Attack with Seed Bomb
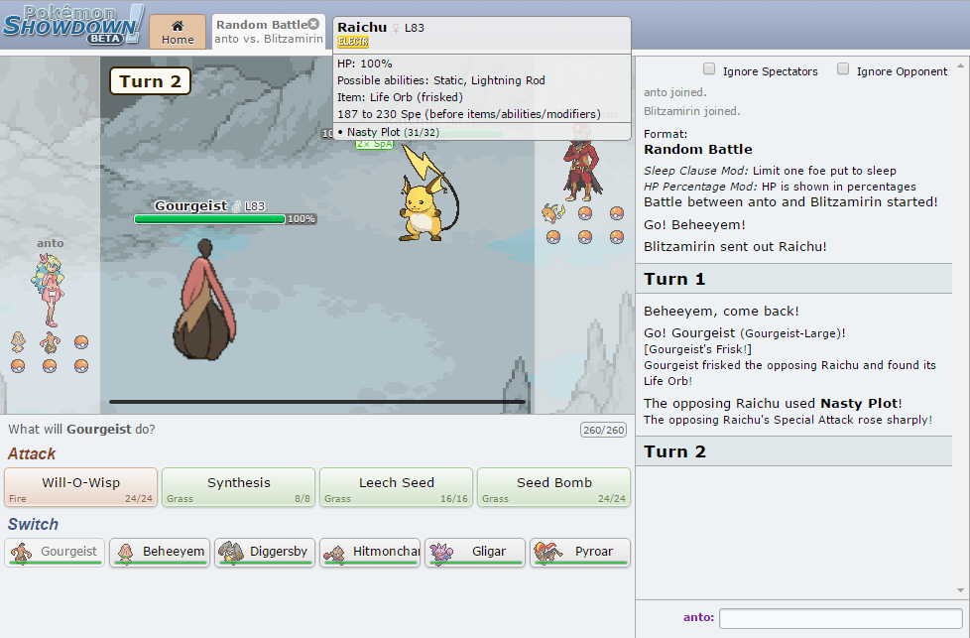The image size is (970, 638). click(554, 487)
